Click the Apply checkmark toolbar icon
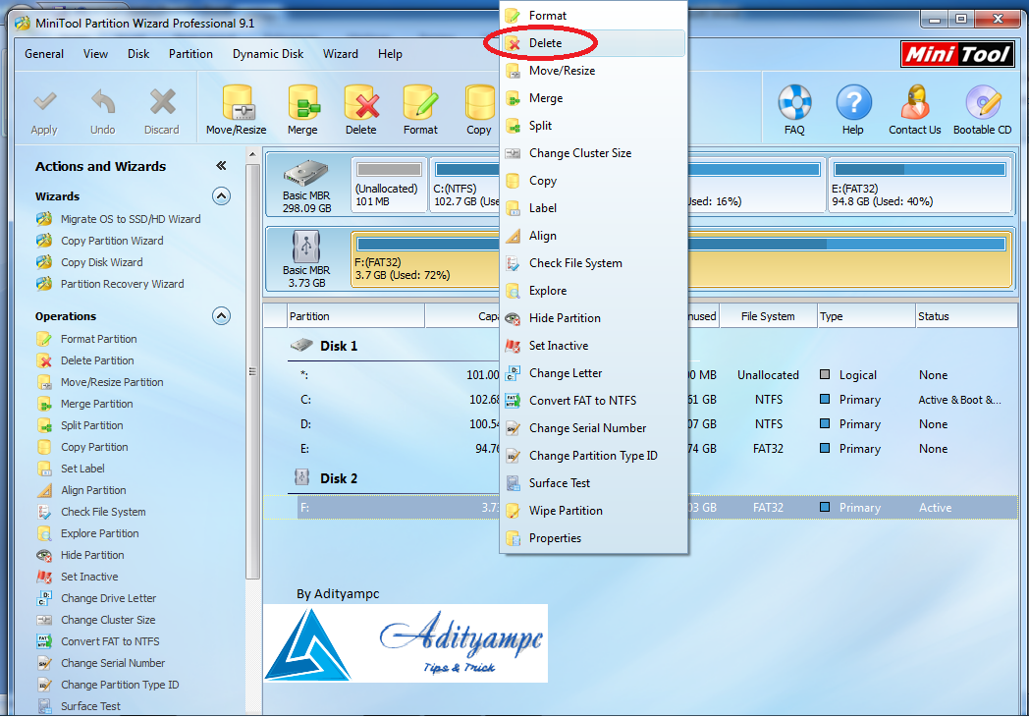This screenshot has height=718, width=1029. coord(44,102)
